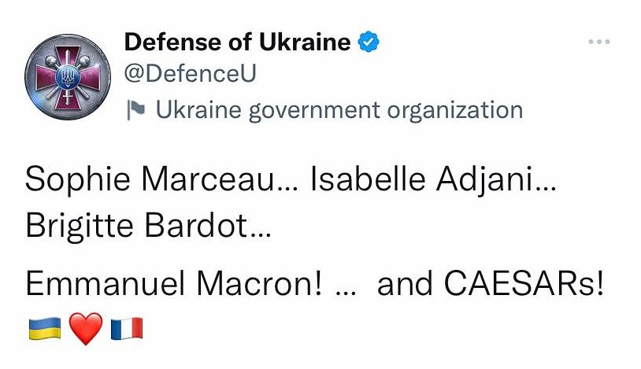Click the Ukraine government organization label
The height and width of the screenshot is (369, 641).
(339, 110)
